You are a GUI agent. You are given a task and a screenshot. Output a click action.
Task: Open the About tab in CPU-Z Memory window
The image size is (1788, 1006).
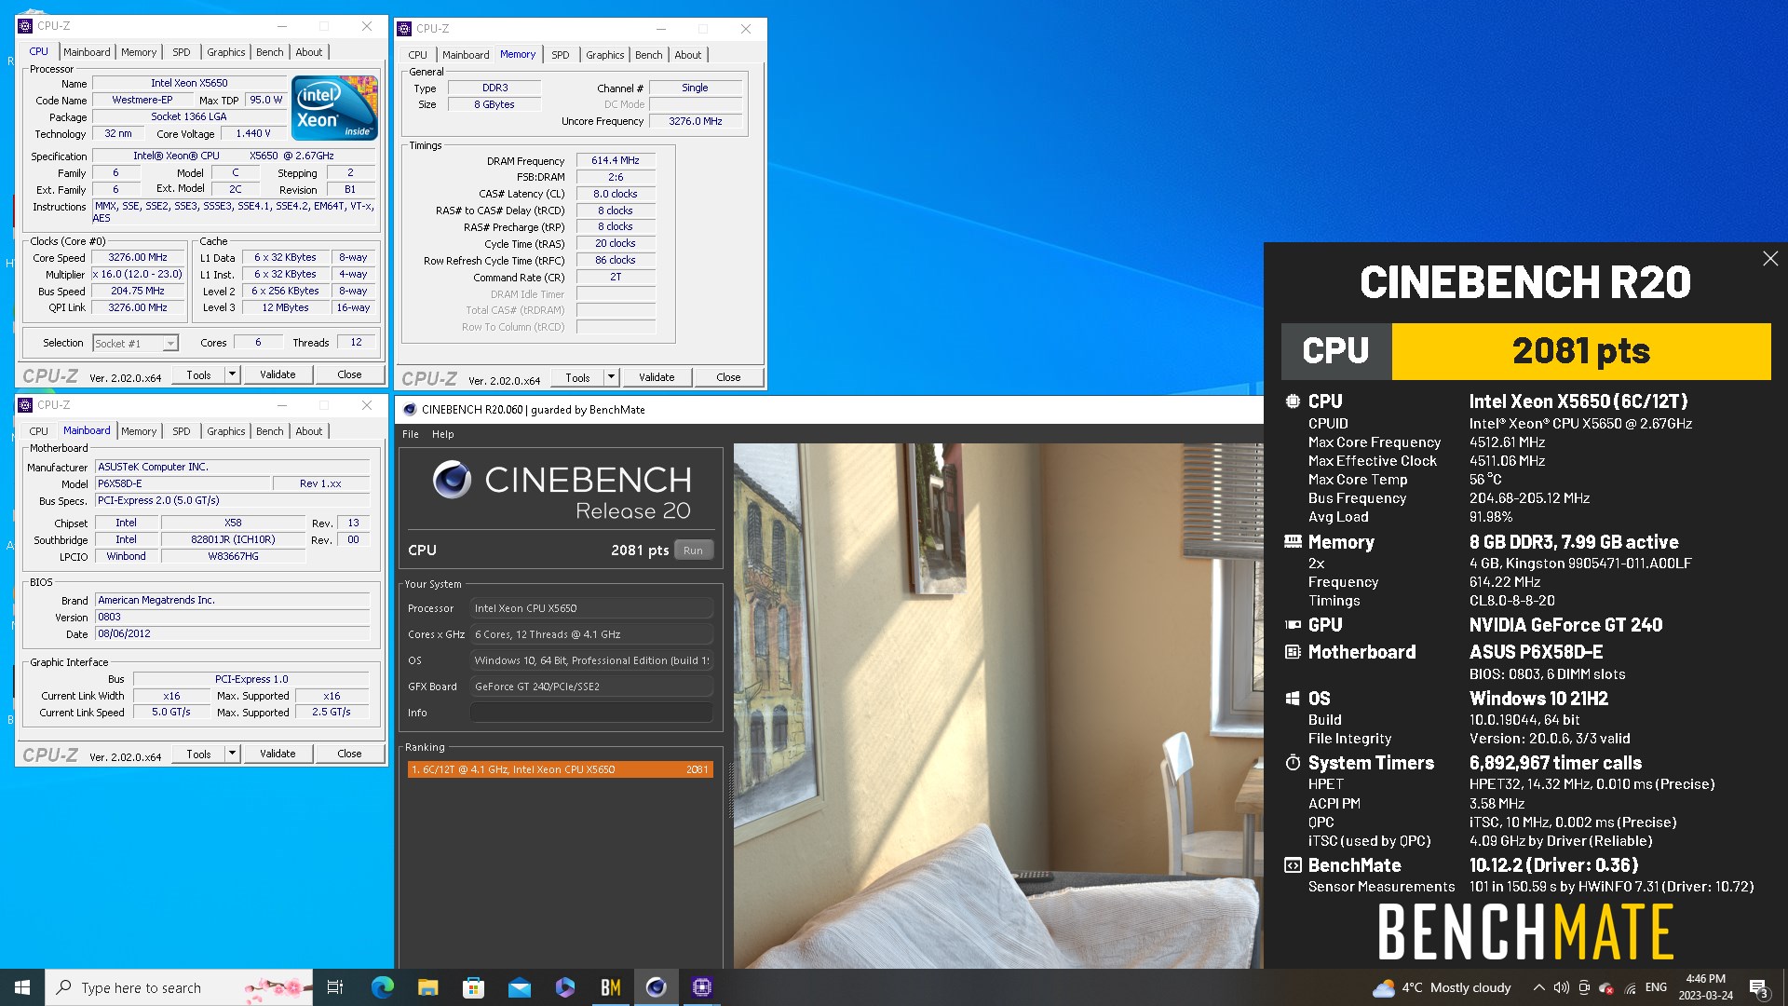(x=688, y=55)
